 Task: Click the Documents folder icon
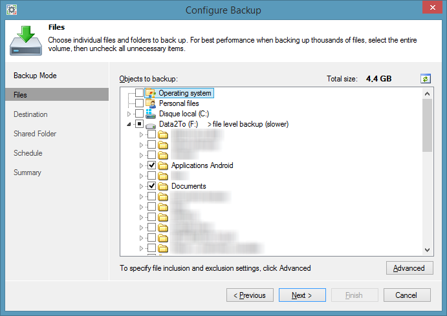(x=163, y=186)
